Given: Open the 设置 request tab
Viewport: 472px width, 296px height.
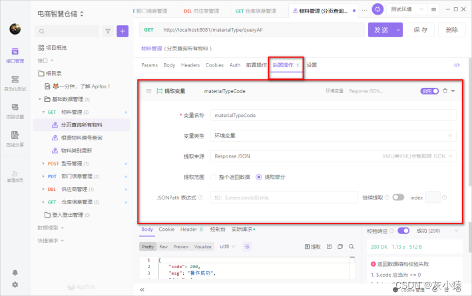Looking at the screenshot, I should pyautogui.click(x=312, y=65).
